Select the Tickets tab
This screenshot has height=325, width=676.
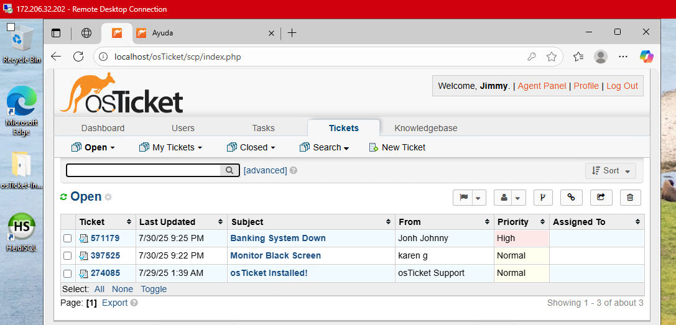344,128
